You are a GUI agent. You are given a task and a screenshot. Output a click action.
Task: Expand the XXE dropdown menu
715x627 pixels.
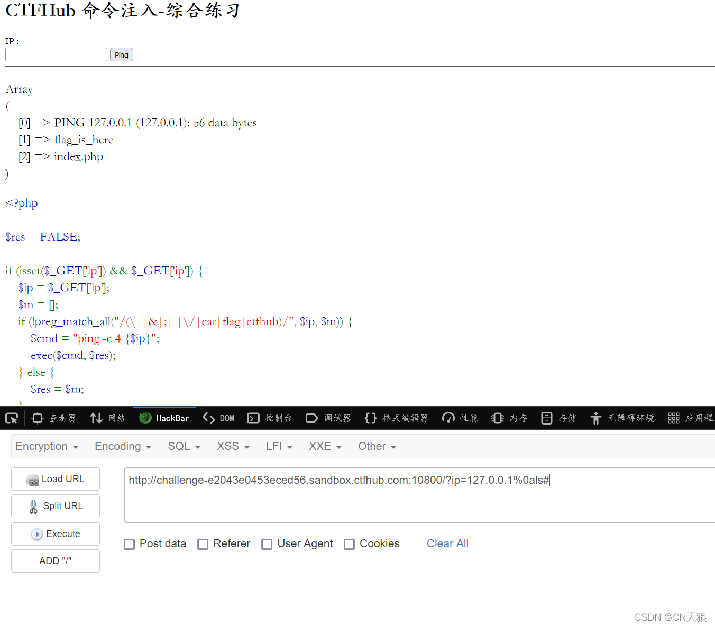coord(325,446)
